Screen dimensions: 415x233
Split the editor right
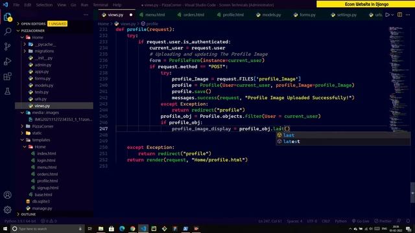[x=399, y=15]
